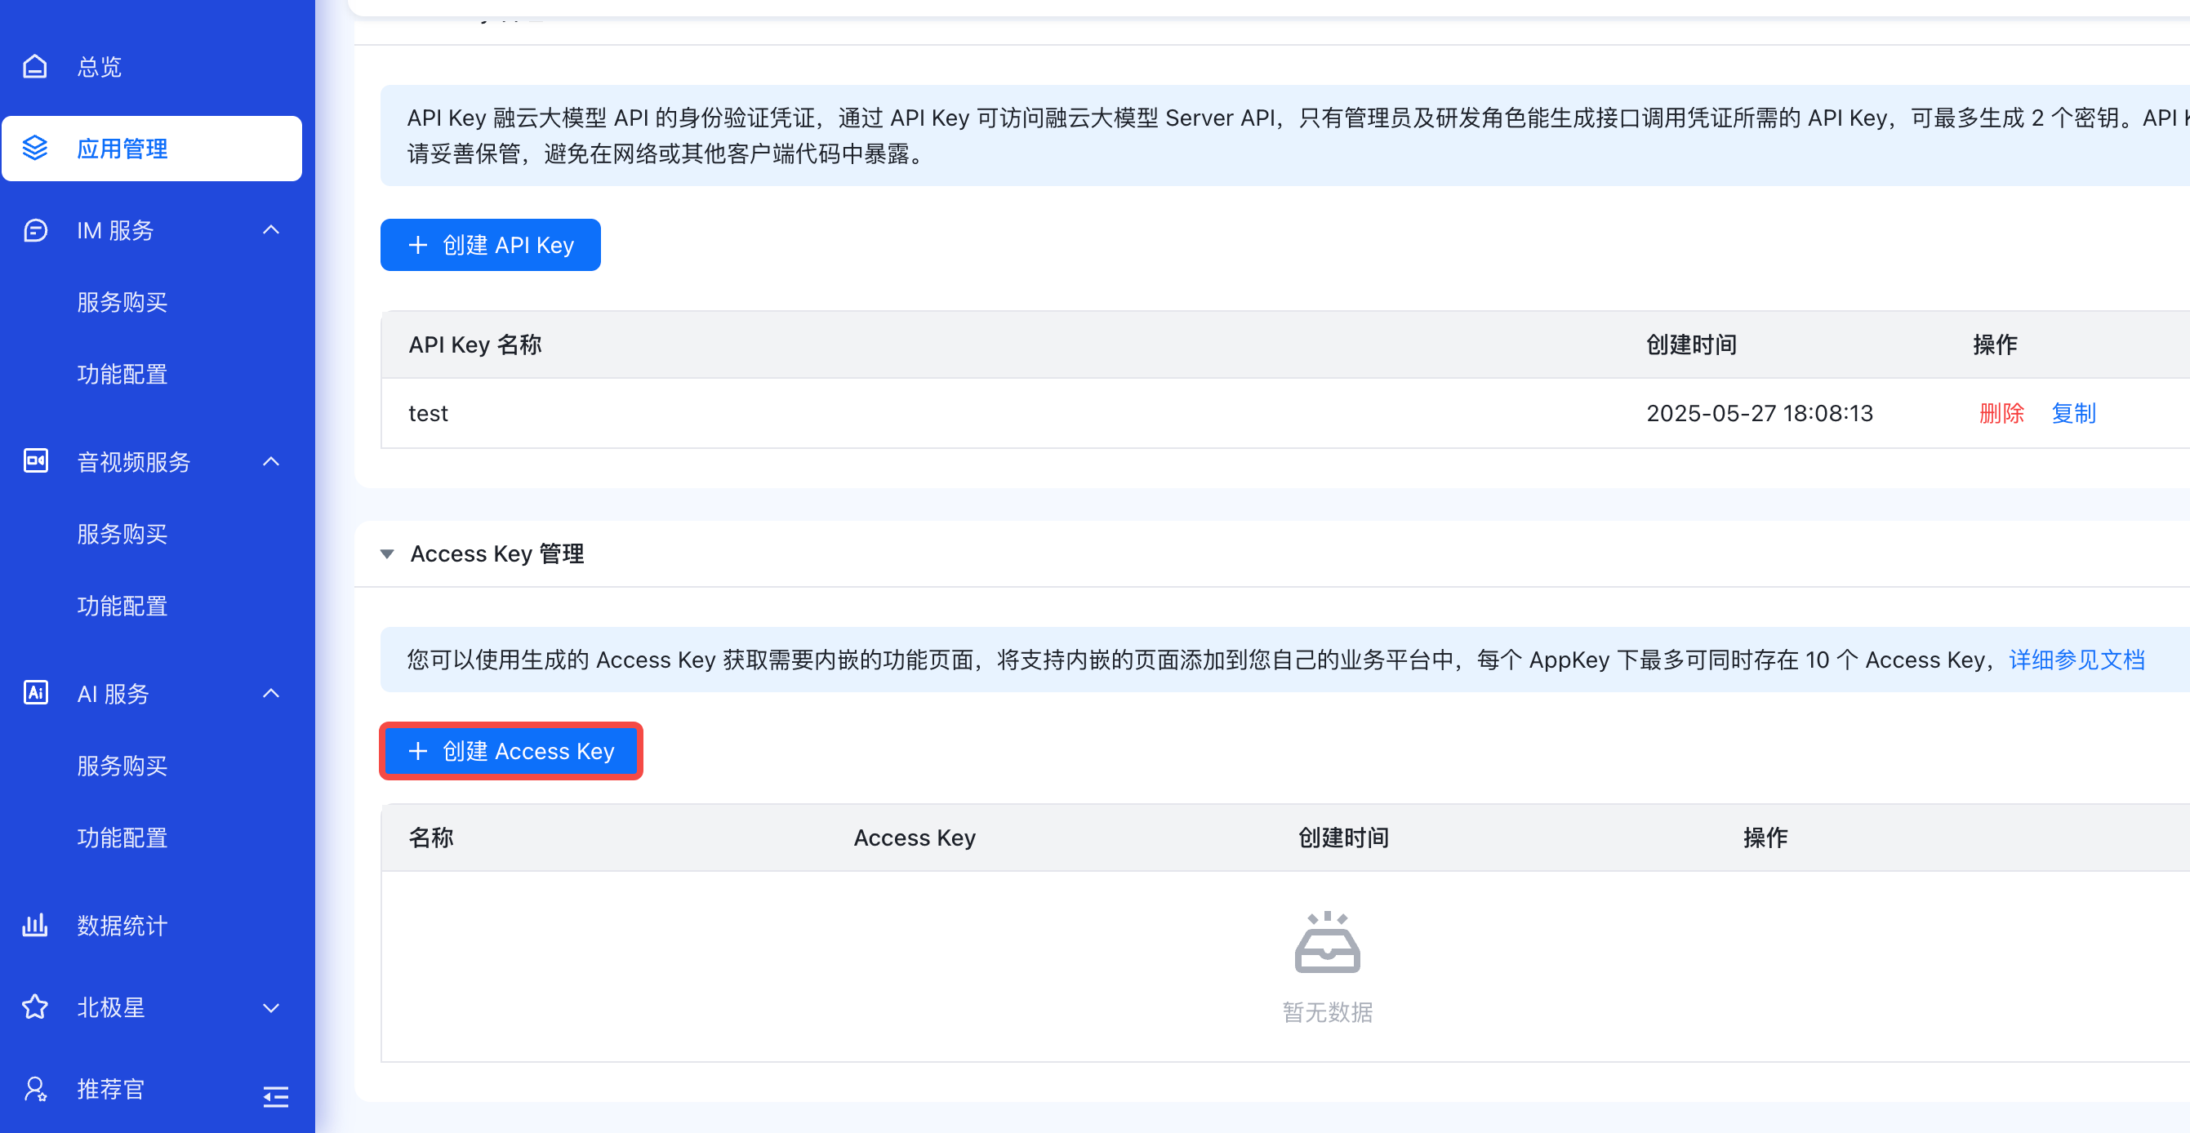Click the overview home icon in sidebar

point(35,66)
